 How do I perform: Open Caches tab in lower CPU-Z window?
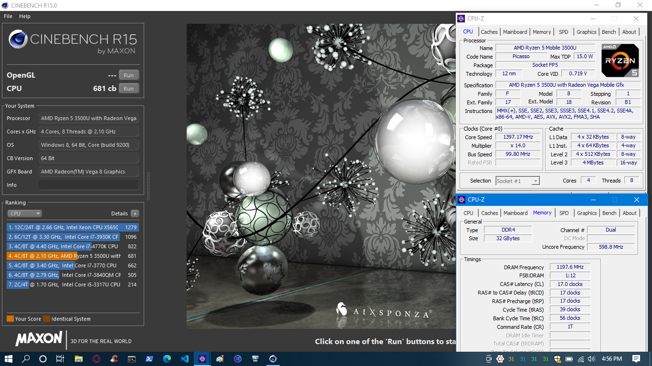pos(490,213)
